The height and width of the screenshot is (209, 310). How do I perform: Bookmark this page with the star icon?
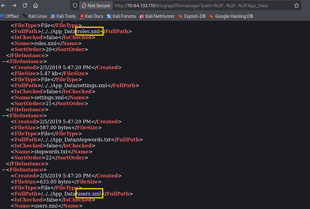click(297, 6)
